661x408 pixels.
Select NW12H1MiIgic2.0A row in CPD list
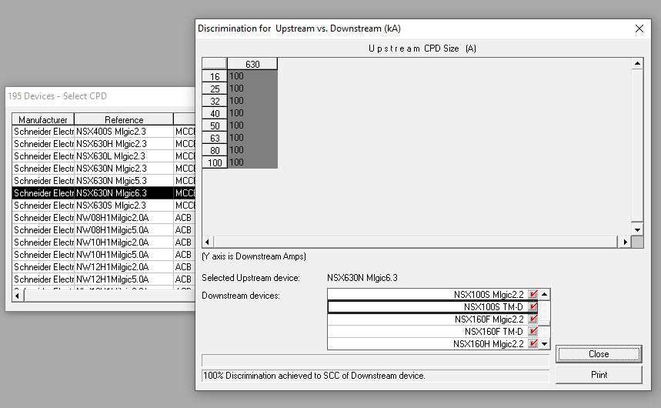click(104, 266)
